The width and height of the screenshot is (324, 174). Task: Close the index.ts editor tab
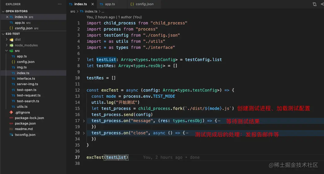[x=92, y=4]
